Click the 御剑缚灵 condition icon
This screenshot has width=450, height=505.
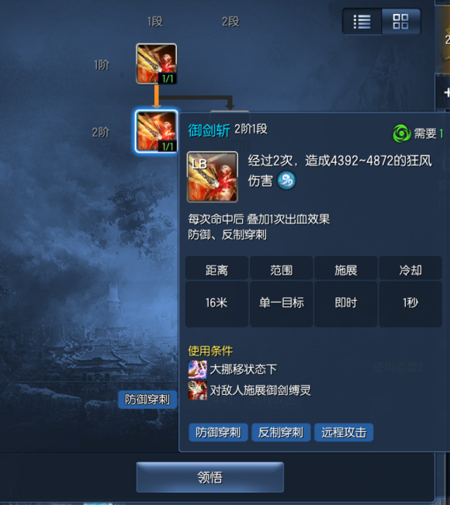coord(198,390)
